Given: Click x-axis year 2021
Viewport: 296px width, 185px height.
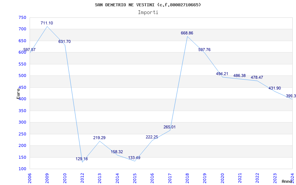Looking at the screenshot, I should tap(240, 178).
